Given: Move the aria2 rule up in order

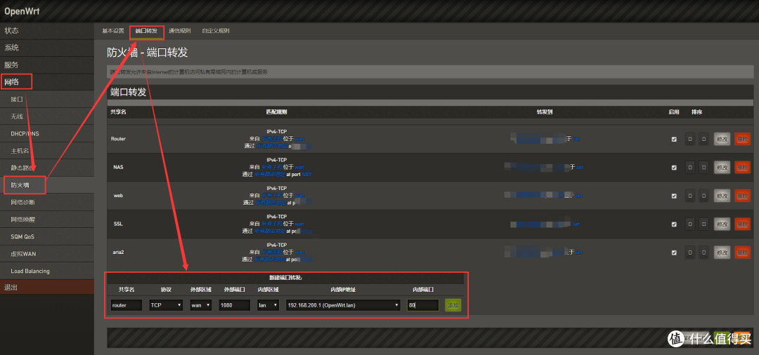Looking at the screenshot, I should tap(690, 253).
